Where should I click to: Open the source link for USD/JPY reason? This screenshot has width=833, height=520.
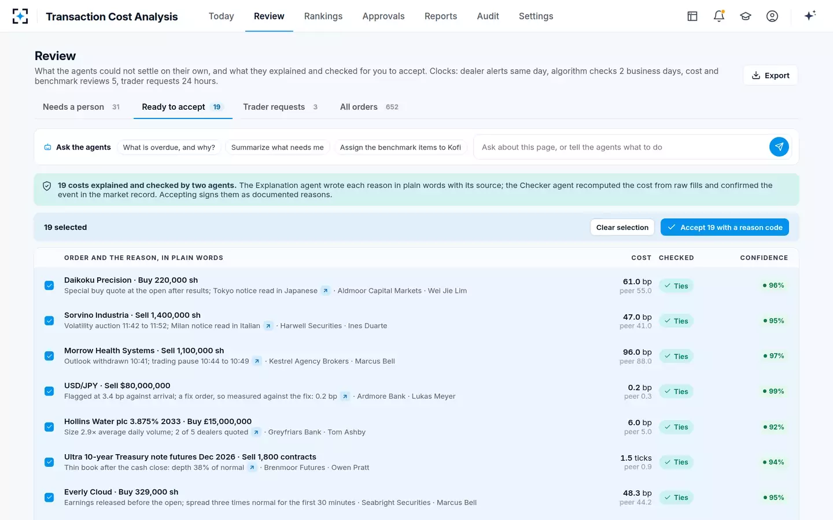pos(345,396)
